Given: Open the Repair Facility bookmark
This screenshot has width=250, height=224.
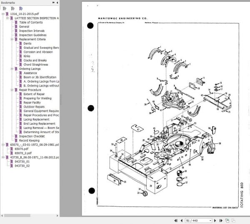Looking at the screenshot, I should click(x=32, y=103).
